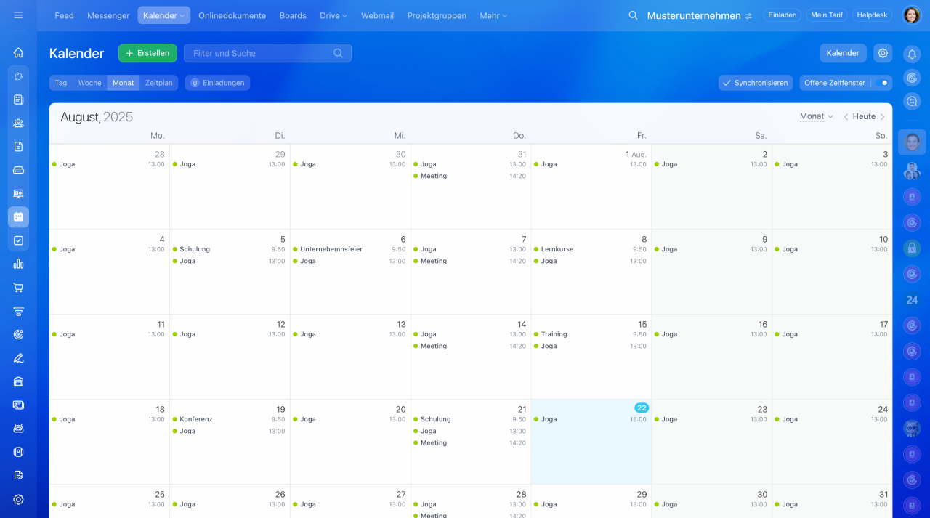Open Webmail in the top menu

coord(377,15)
